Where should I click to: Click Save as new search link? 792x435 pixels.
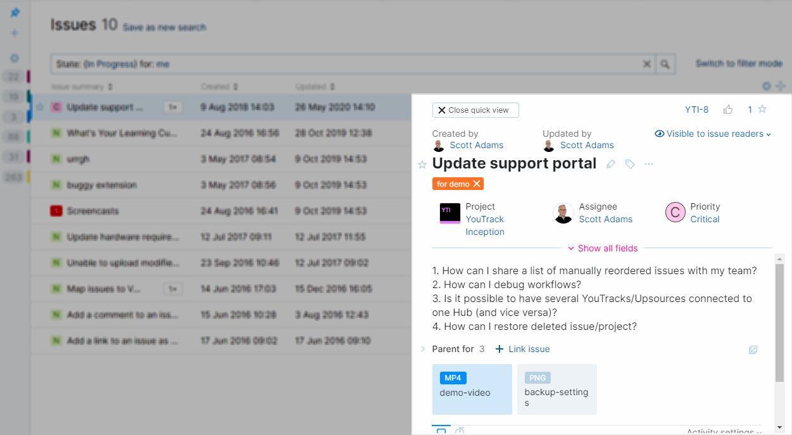[164, 27]
